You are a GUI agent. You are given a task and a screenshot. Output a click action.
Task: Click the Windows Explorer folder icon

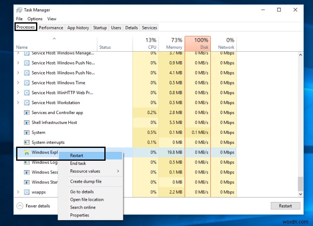27,152
